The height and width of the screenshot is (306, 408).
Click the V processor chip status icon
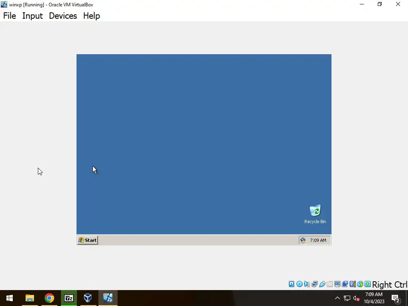[353, 284]
